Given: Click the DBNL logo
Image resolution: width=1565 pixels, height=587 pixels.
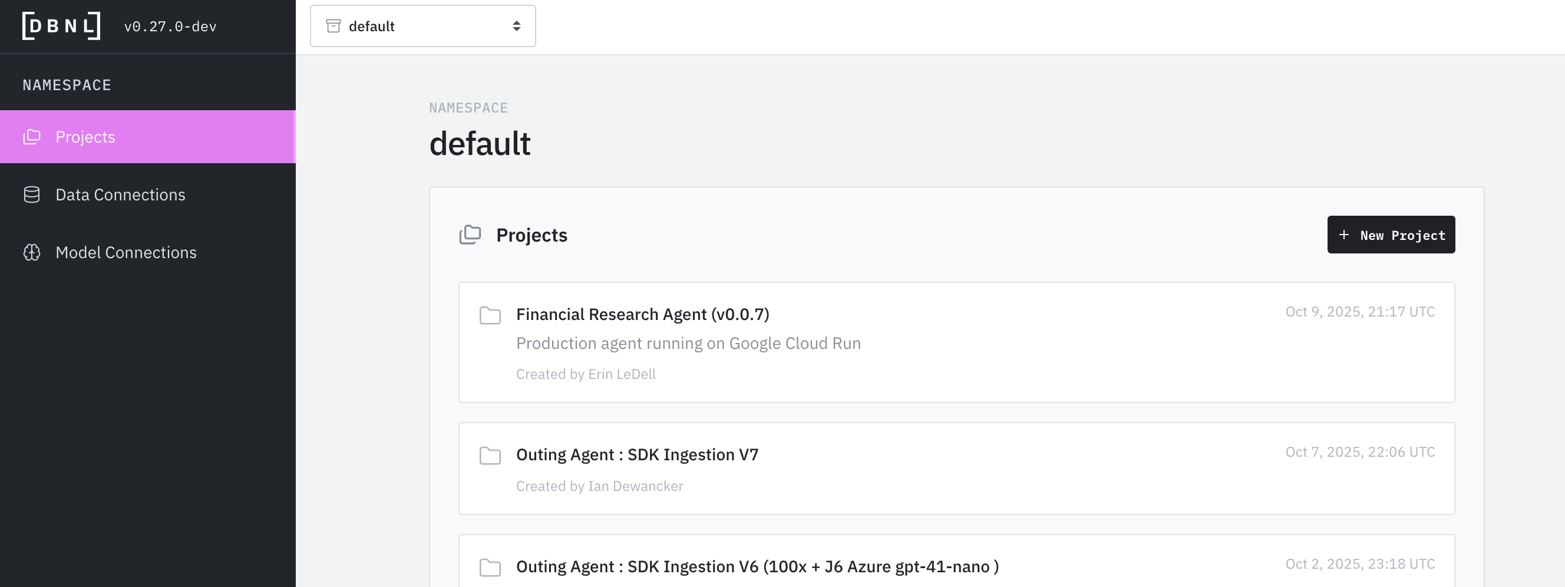Looking at the screenshot, I should pyautogui.click(x=61, y=26).
